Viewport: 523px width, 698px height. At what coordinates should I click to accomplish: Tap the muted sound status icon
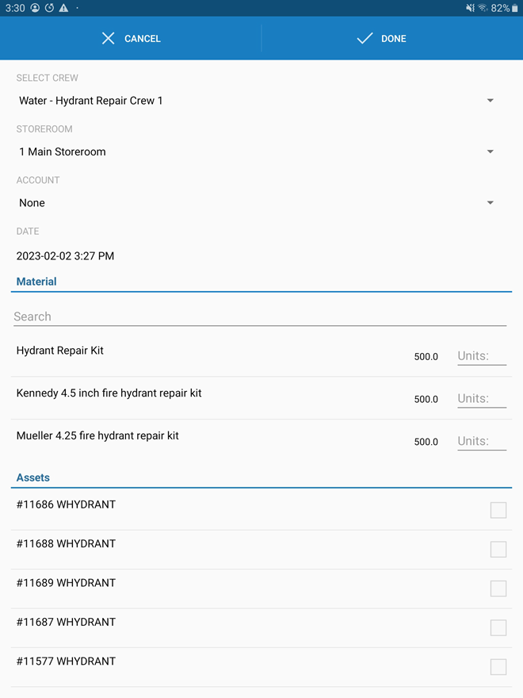pos(470,8)
